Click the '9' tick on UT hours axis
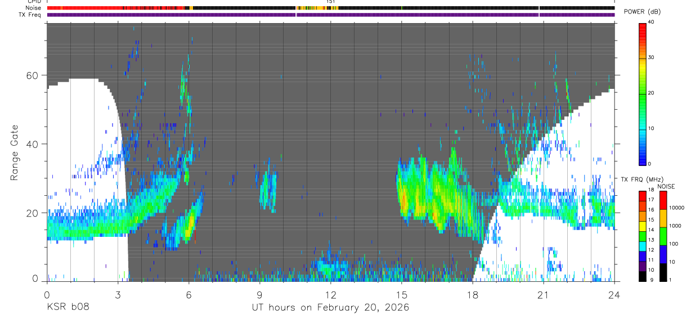 point(259,294)
